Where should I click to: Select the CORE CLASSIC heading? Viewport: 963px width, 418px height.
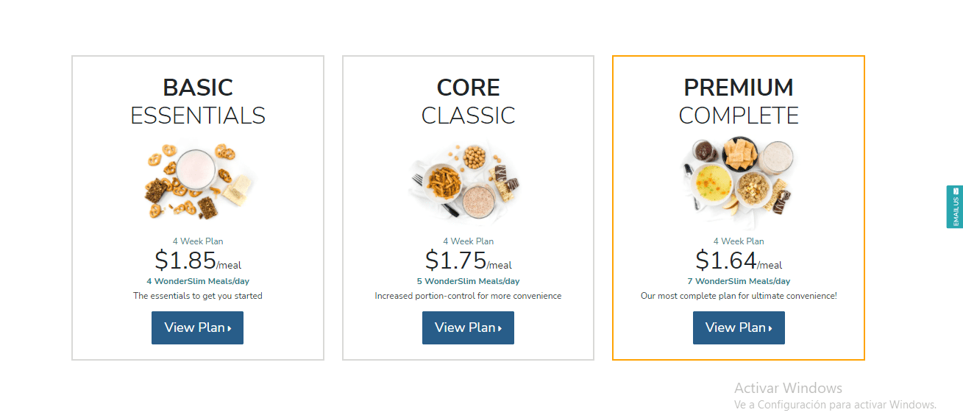point(468,102)
